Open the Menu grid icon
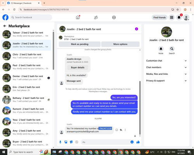The image size is (194, 155). 171,17
